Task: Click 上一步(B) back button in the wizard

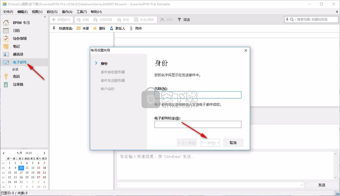Action: pyautogui.click(x=187, y=143)
